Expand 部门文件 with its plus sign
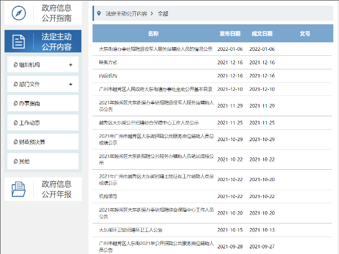339x254 pixels. pyautogui.click(x=70, y=84)
